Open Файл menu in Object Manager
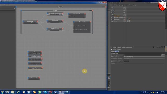This screenshot has width=167, height=94. point(114,5)
